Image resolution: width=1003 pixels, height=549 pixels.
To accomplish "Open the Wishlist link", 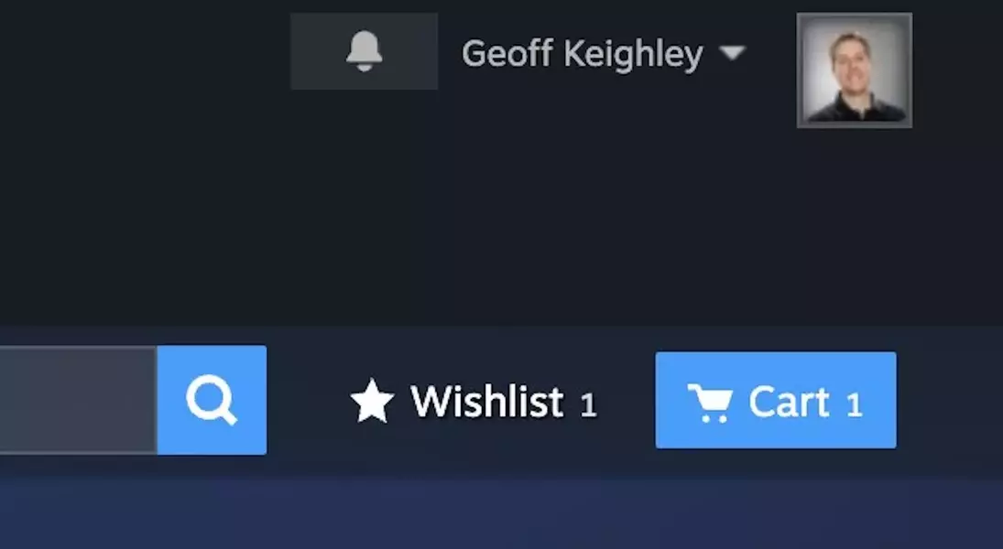I will click(x=474, y=402).
